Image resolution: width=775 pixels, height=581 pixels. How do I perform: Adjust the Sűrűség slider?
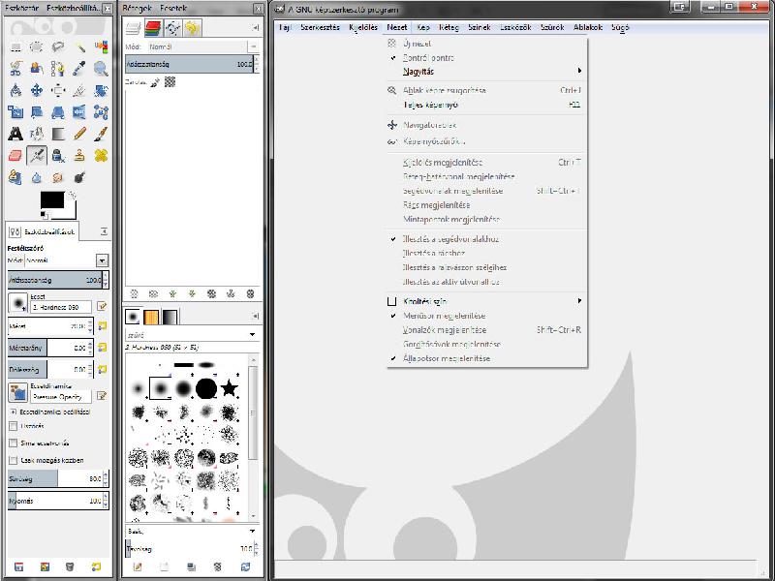point(58,478)
